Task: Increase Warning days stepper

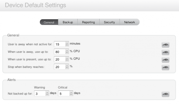Action: (47, 92)
